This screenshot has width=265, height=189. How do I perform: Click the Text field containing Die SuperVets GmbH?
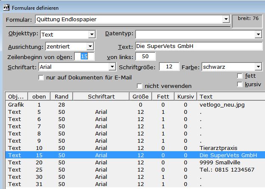click(x=199, y=46)
